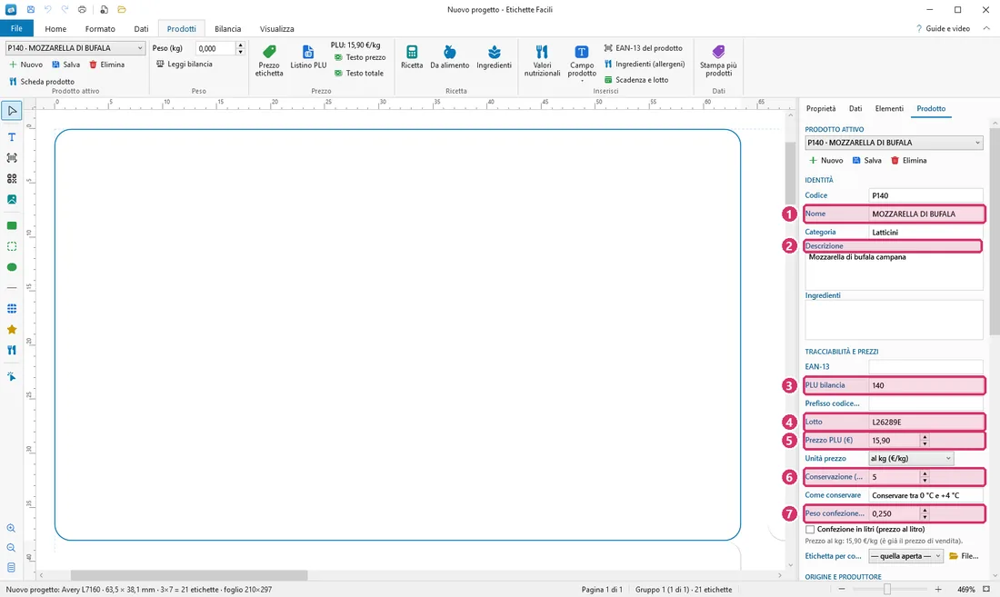1000x597 pixels.
Task: Click into the Lotto field
Action: click(x=925, y=422)
